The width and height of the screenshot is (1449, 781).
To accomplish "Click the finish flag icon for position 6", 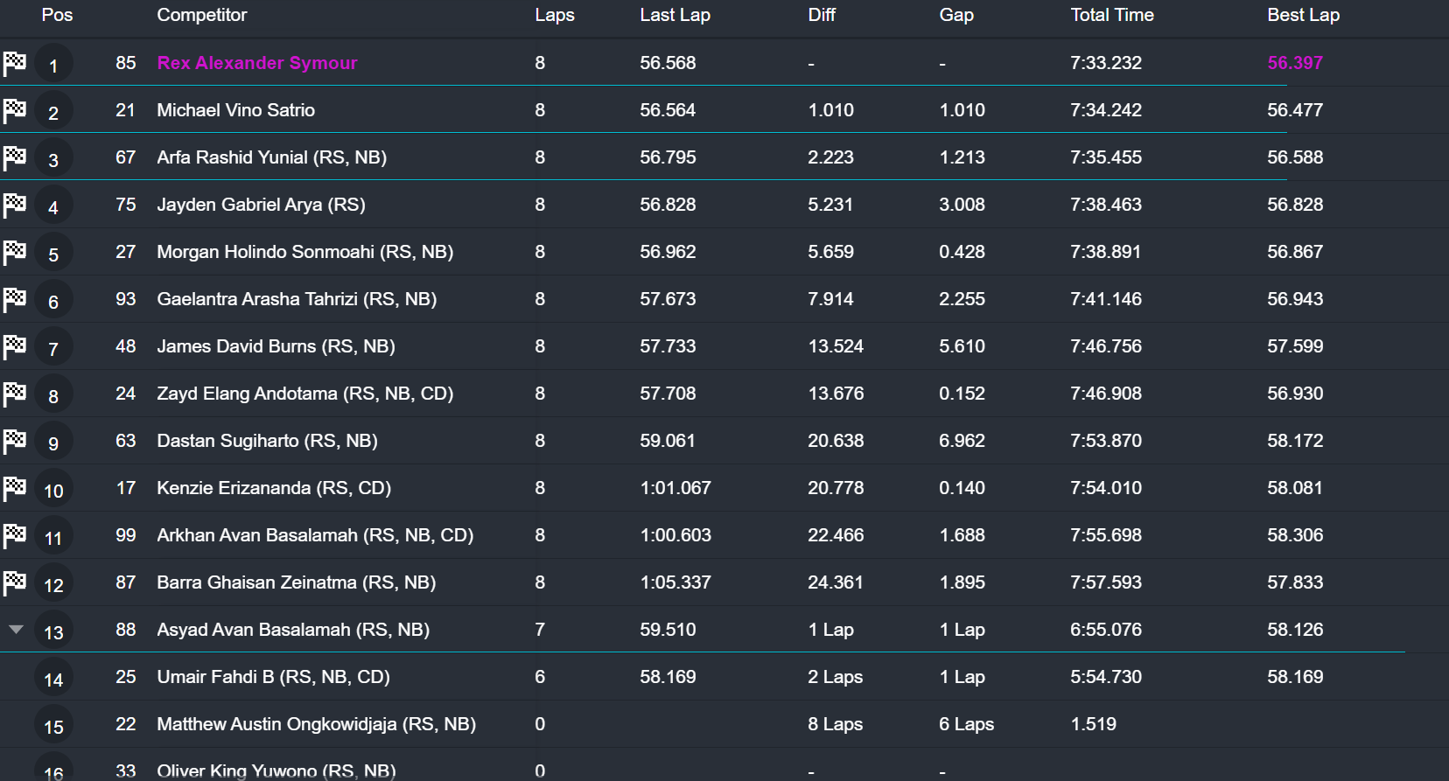I will coord(15,299).
